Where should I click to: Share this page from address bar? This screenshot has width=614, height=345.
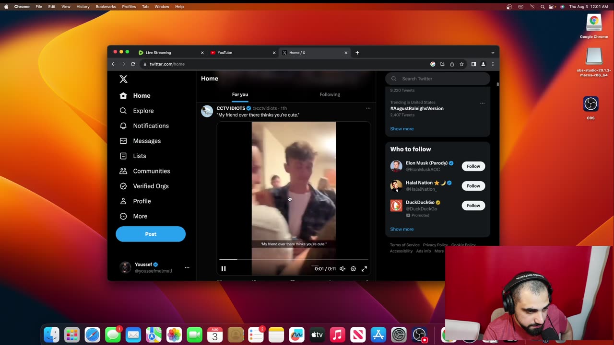click(x=452, y=64)
